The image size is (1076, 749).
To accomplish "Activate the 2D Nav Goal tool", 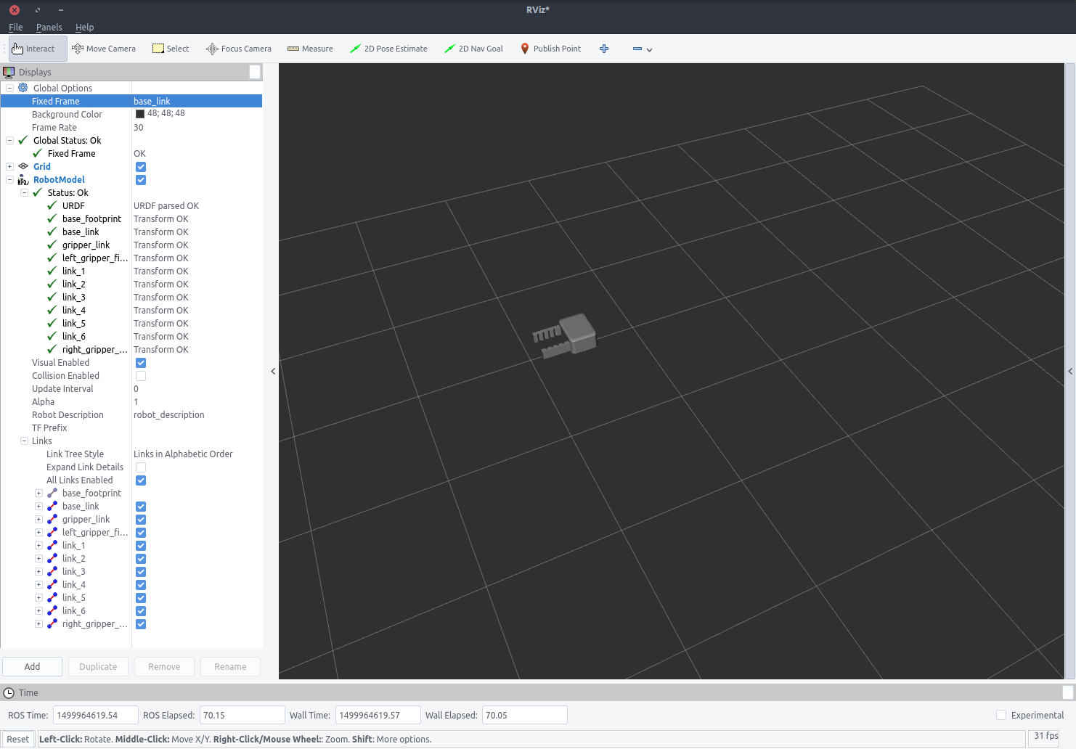I will pos(473,49).
